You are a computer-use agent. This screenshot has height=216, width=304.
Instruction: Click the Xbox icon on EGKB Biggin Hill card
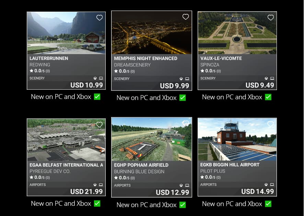coord(266,185)
